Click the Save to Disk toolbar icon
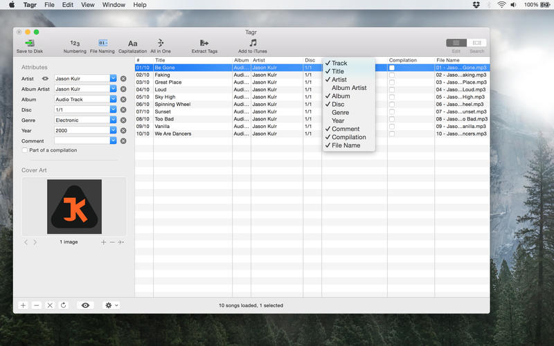This screenshot has height=346, width=554. pos(29,43)
